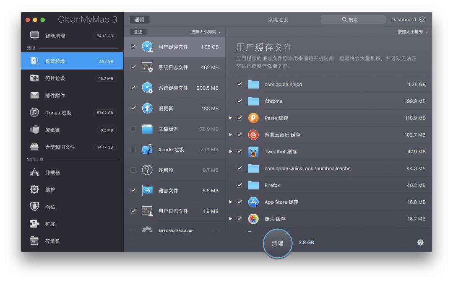Expand Paste 缓存 disclosure triangle

click(x=231, y=118)
